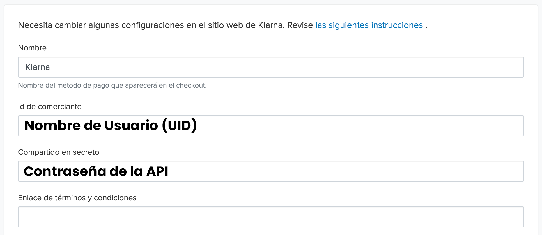
Task: Focus the Id de comerciante input field
Action: 271,126
